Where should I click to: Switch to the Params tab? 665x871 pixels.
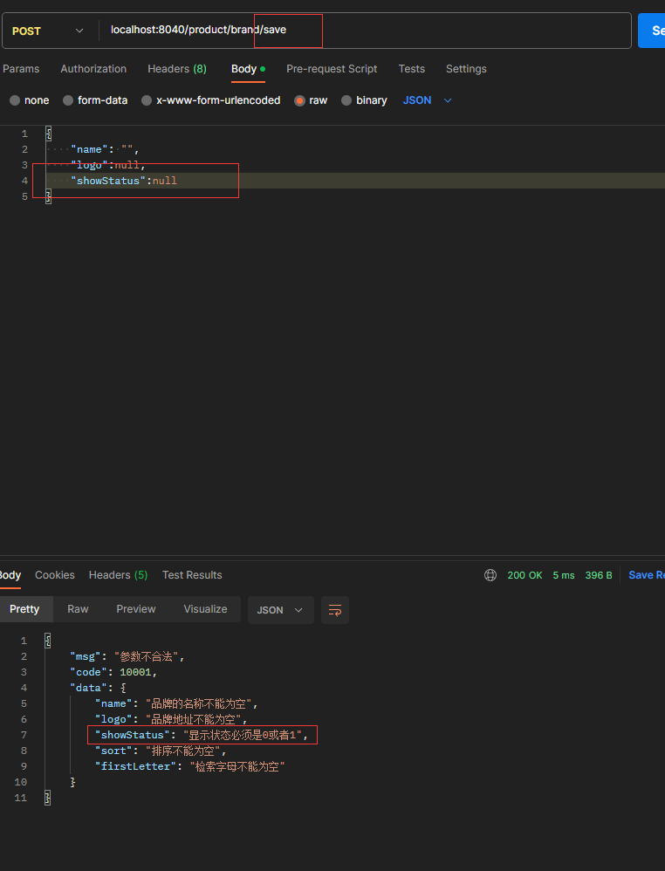21,69
